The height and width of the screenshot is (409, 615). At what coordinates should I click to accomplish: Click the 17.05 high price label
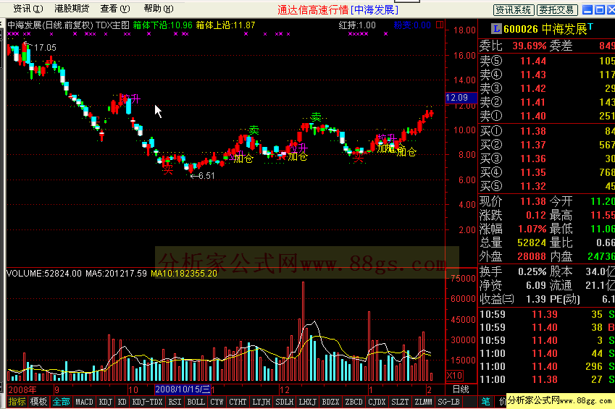pyautogui.click(x=45, y=48)
